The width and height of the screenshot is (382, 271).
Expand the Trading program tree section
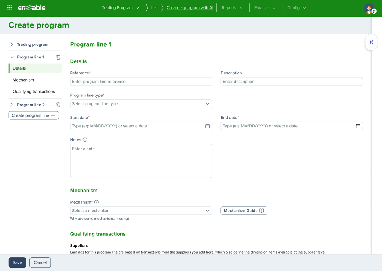12,45
